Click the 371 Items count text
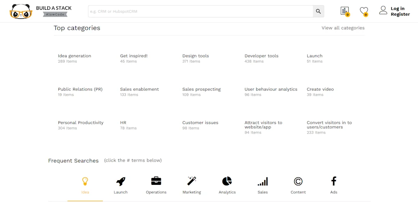Screen dimensions: 418x206 [191, 61]
